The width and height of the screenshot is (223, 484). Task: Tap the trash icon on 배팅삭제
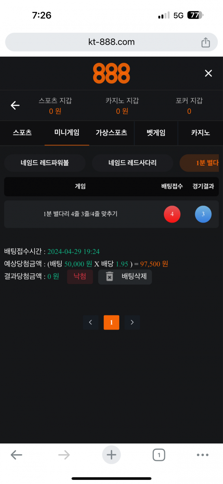[x=109, y=277]
